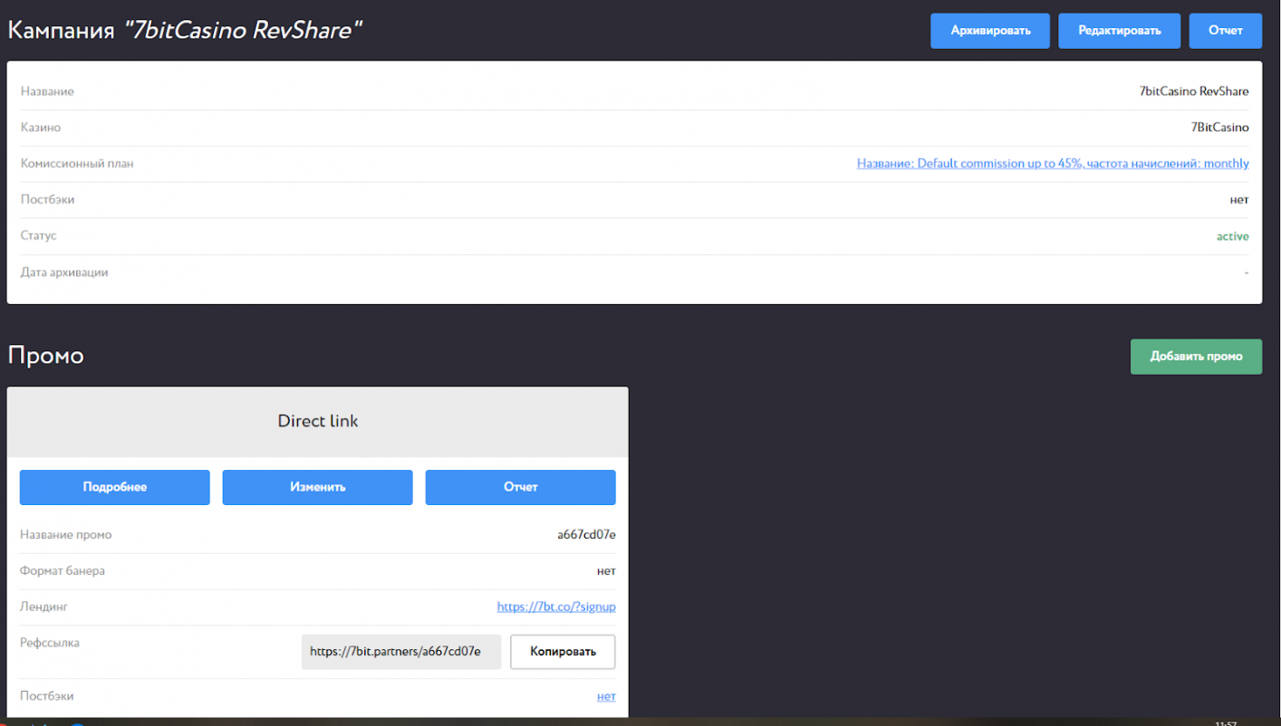Copy the ref link with Копировать

pos(563,652)
